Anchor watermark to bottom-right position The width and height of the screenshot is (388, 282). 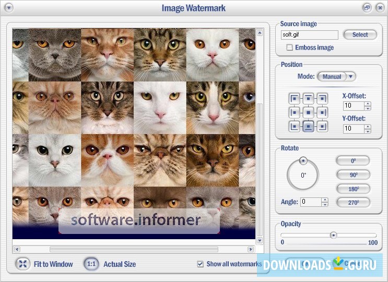click(322, 126)
